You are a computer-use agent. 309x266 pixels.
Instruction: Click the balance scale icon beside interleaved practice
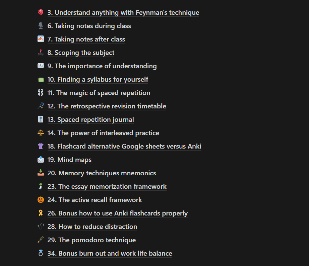(x=41, y=132)
